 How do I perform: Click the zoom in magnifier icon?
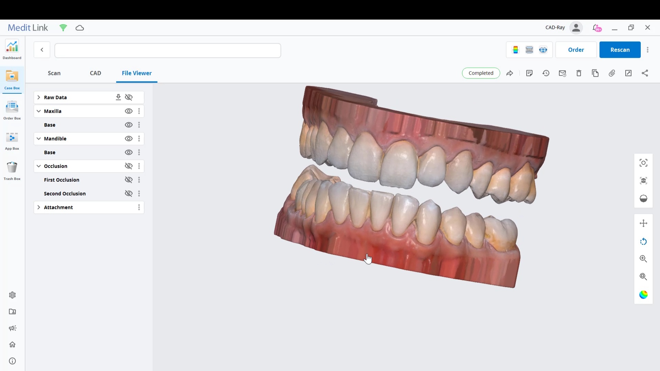(643, 259)
